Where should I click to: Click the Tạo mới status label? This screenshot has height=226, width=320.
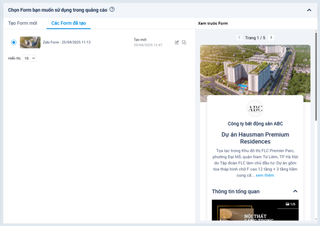[x=140, y=40]
